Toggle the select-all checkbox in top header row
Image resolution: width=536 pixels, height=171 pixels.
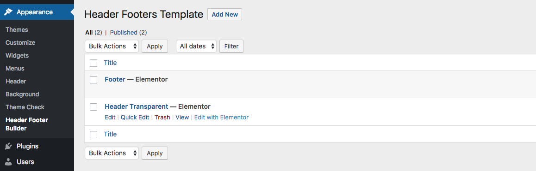pos(93,63)
